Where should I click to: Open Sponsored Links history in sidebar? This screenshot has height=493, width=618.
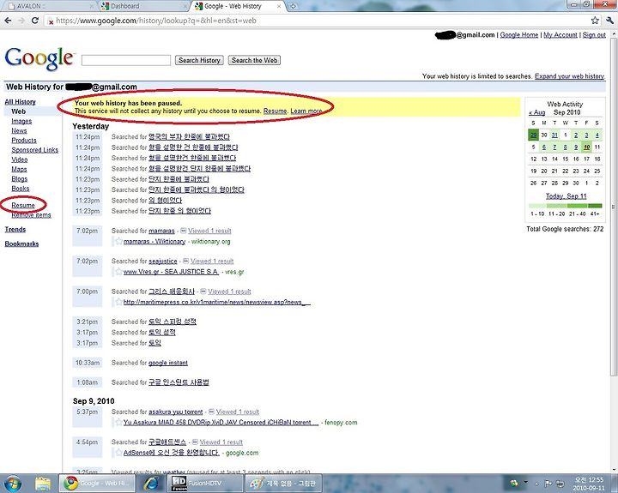click(x=34, y=150)
